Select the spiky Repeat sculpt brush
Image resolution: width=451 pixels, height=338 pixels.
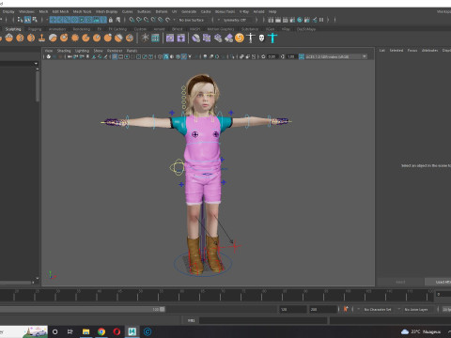click(x=75, y=38)
